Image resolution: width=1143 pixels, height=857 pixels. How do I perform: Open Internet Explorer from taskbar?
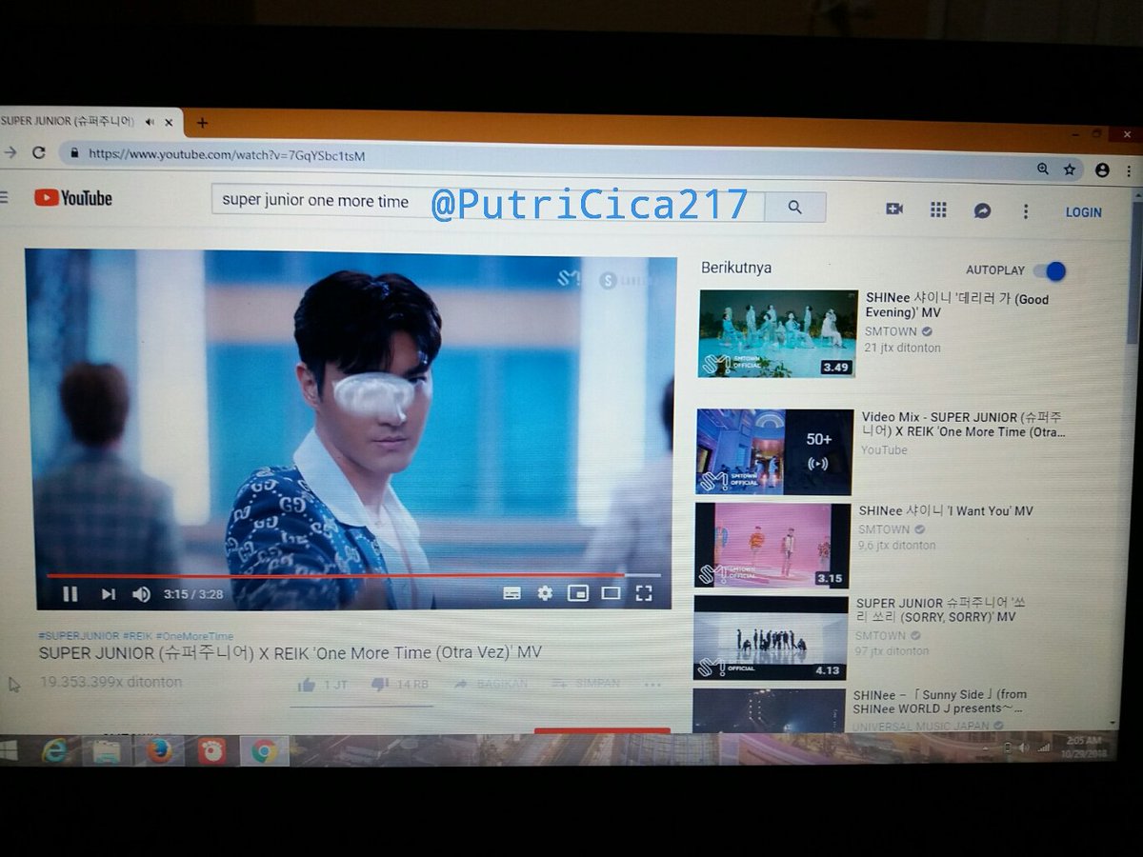click(x=54, y=751)
